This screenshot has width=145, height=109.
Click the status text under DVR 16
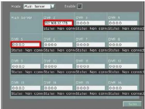126,94
